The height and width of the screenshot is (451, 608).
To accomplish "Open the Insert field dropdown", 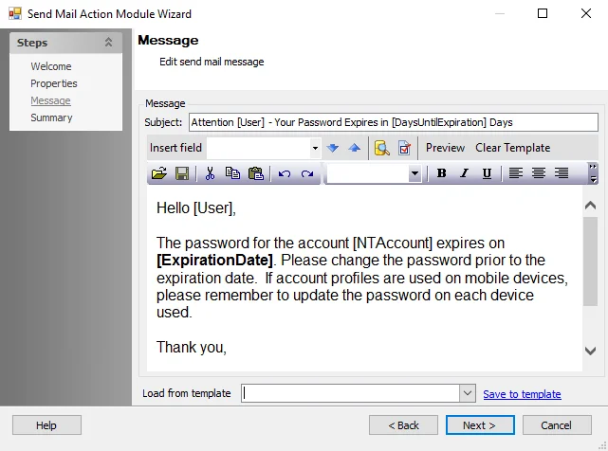I will [x=315, y=148].
